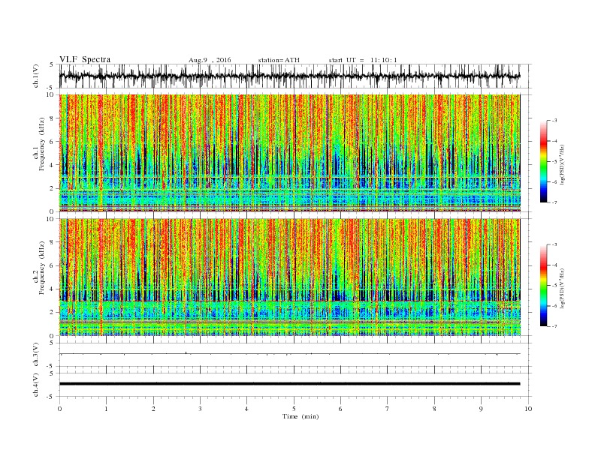Click tick label '2' on Time axis
This screenshot has height=459, width=595.
[x=153, y=409]
